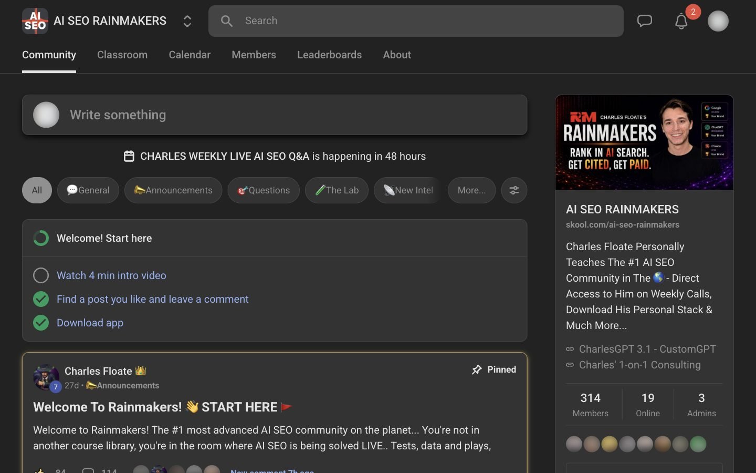Click the Rainmakers banner image
Viewport: 756px width, 473px height.
644,142
